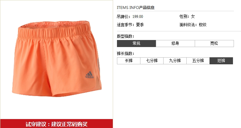The height and width of the screenshot is (128, 241).
Task: Click the orange shorts product image
Action: pos(57,59)
